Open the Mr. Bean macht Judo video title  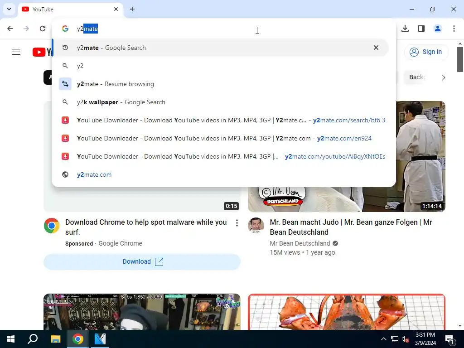click(351, 227)
